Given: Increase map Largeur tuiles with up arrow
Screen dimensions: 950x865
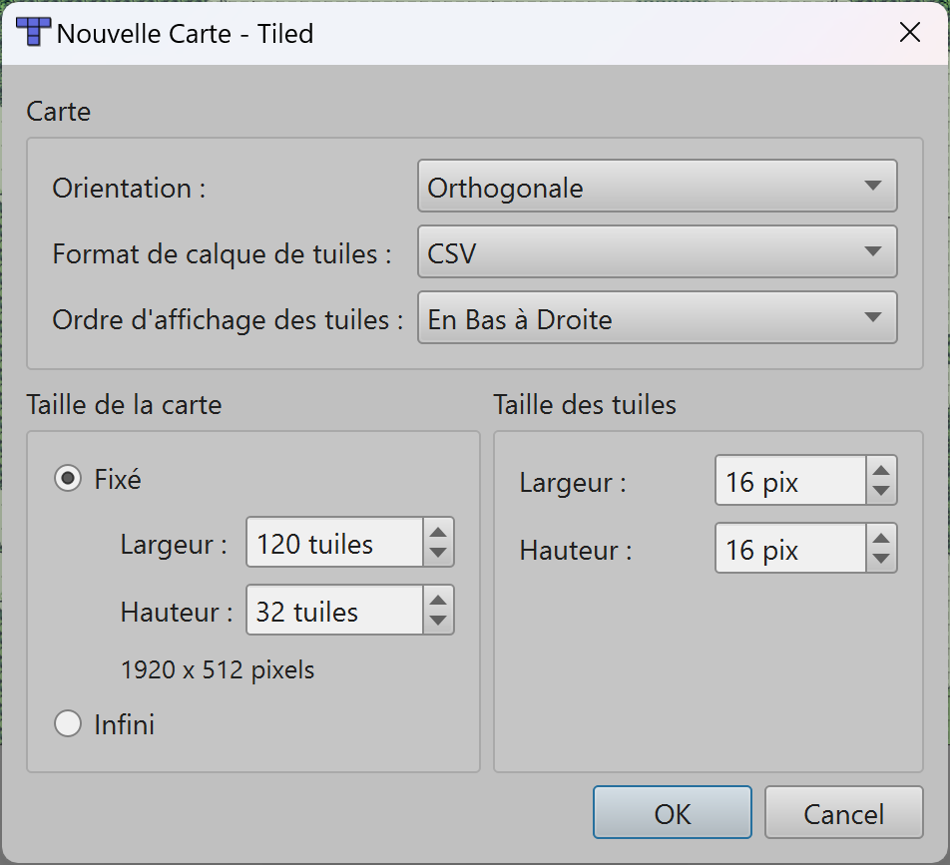Looking at the screenshot, I should 437,533.
